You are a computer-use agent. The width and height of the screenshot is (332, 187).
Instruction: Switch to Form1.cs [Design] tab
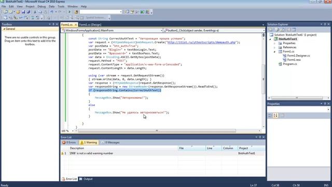click(x=90, y=25)
